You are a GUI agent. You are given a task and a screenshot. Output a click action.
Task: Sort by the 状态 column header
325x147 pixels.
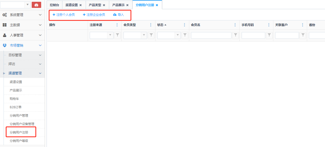pyautogui.click(x=160, y=25)
